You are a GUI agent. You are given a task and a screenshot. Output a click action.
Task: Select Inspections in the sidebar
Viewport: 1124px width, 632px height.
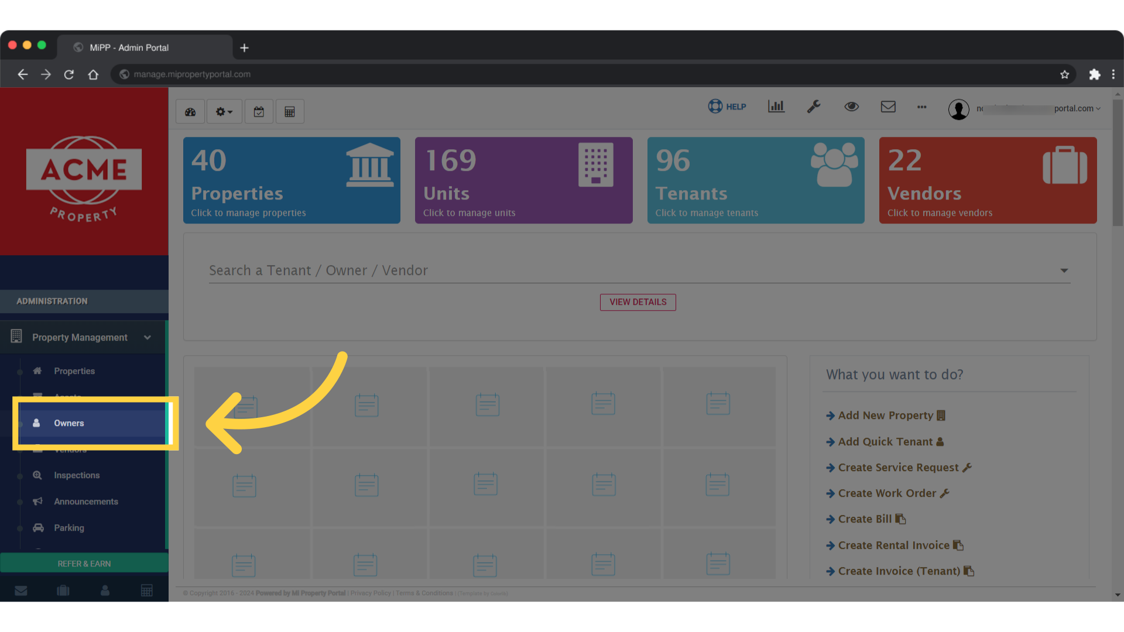coord(77,475)
